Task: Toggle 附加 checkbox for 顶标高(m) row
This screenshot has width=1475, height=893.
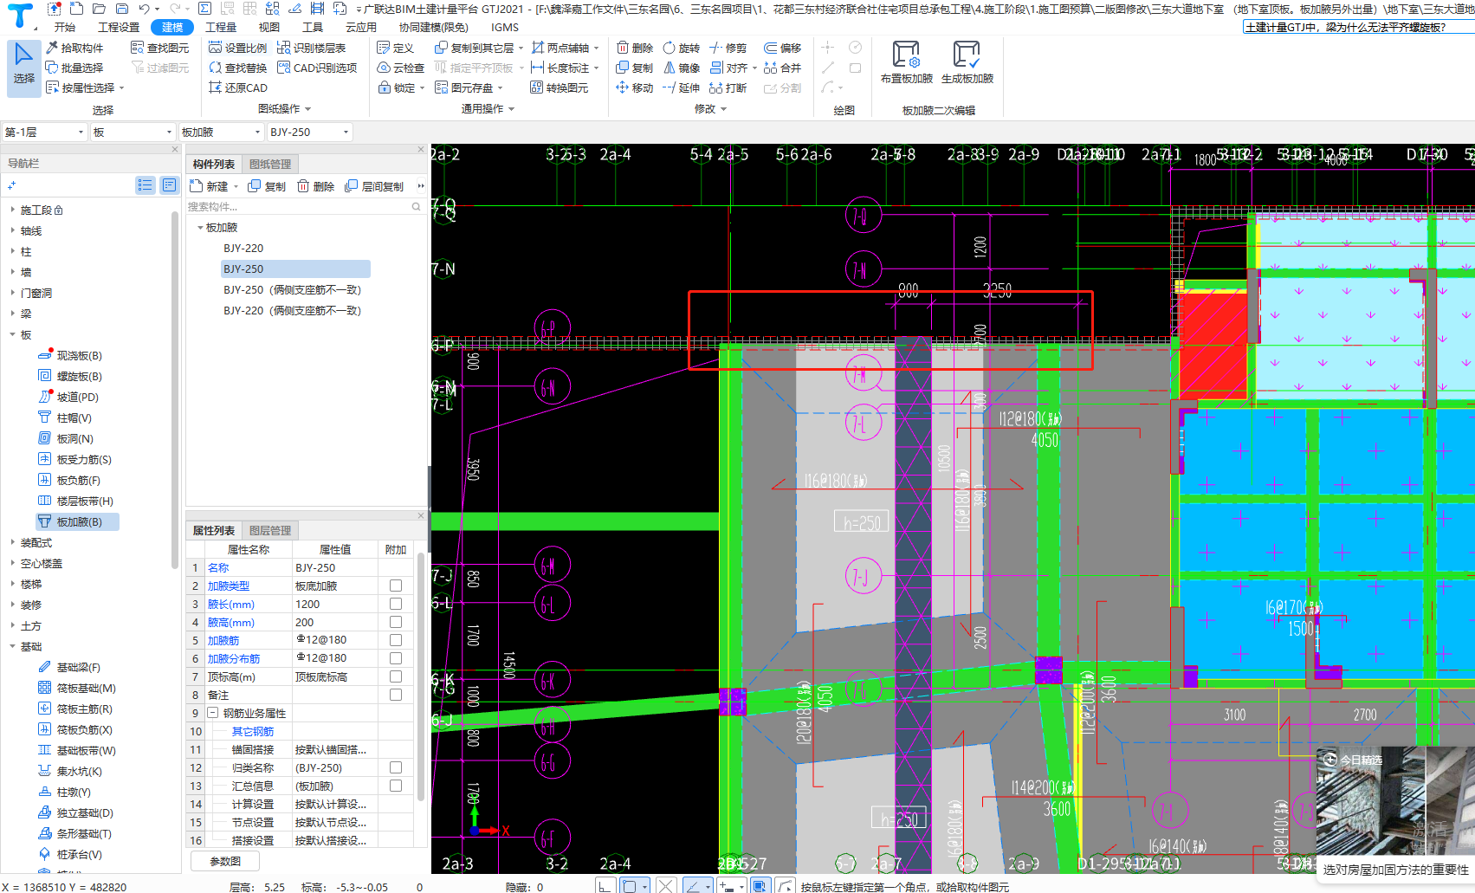Action: pos(396,676)
